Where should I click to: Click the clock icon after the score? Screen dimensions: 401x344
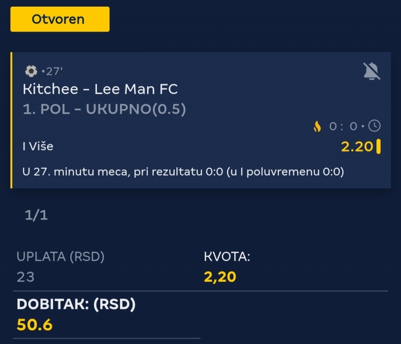pos(375,126)
